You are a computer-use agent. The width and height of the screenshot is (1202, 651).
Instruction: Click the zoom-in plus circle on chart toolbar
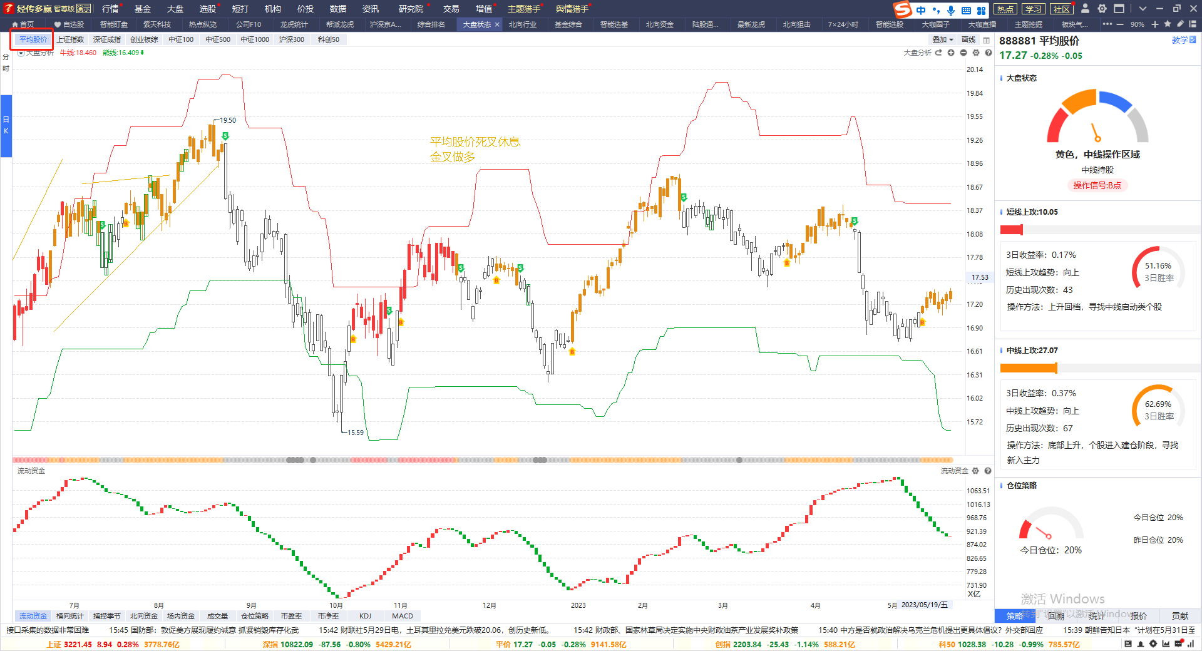tap(951, 53)
